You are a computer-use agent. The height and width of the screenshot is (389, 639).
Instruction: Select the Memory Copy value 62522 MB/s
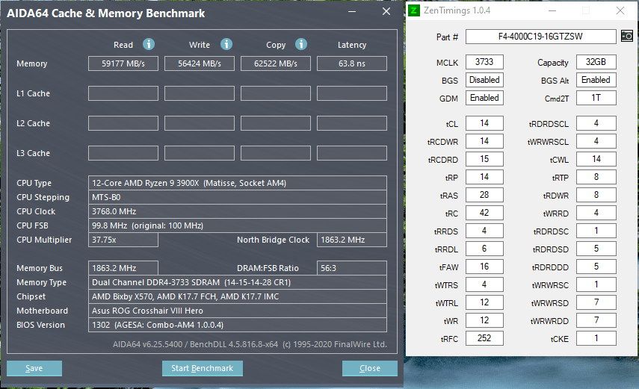[x=276, y=63]
